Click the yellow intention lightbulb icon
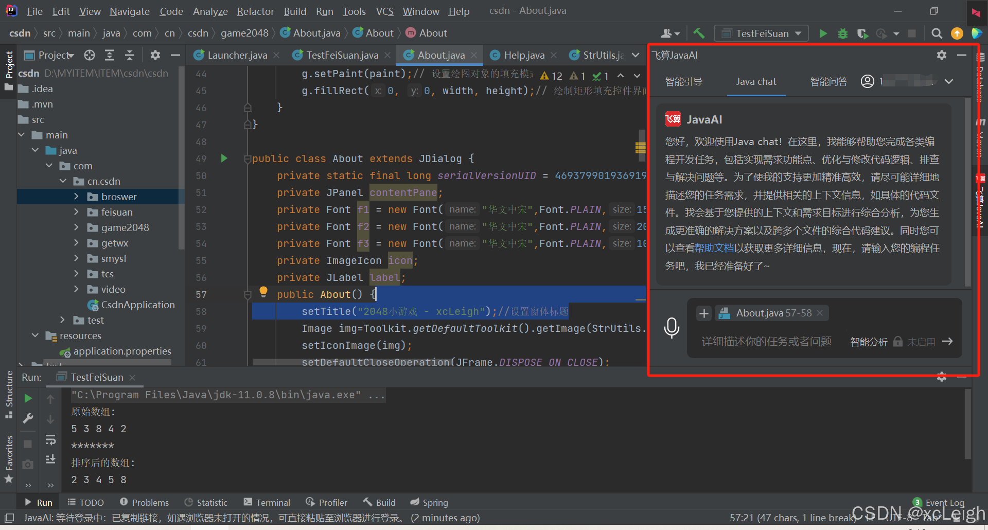Image resolution: width=988 pixels, height=530 pixels. pos(263,292)
